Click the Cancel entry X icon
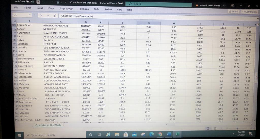Viewport: 260px width, 139px height. [41, 15]
